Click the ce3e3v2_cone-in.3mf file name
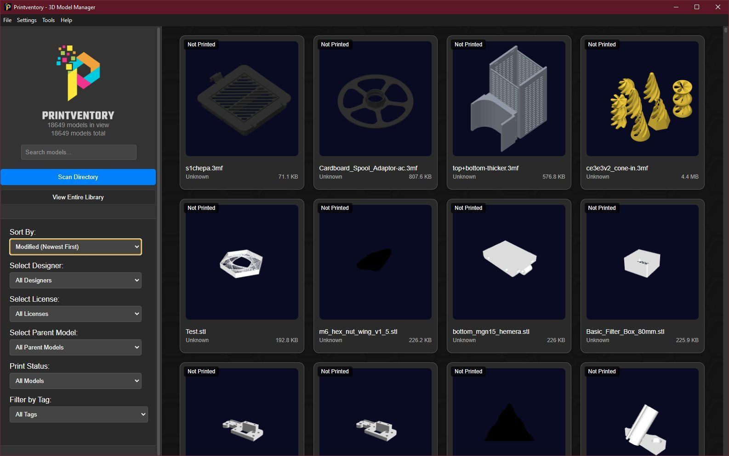 pos(617,168)
